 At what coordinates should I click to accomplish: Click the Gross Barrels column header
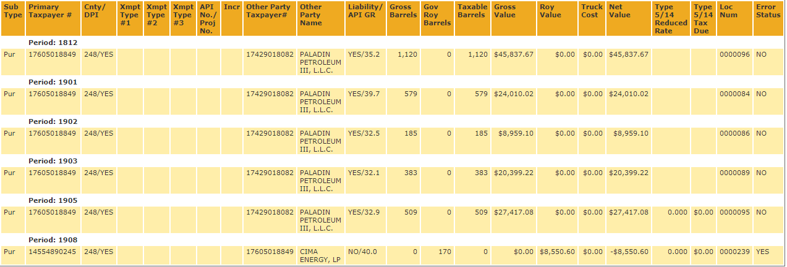[x=404, y=18]
